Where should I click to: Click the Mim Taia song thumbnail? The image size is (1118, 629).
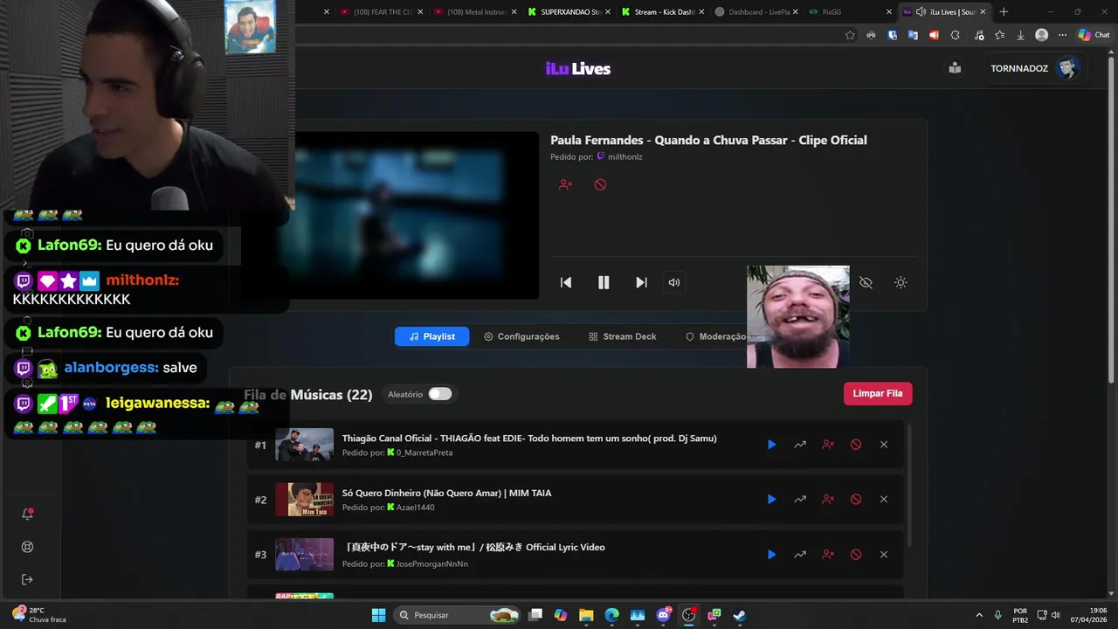tap(304, 500)
